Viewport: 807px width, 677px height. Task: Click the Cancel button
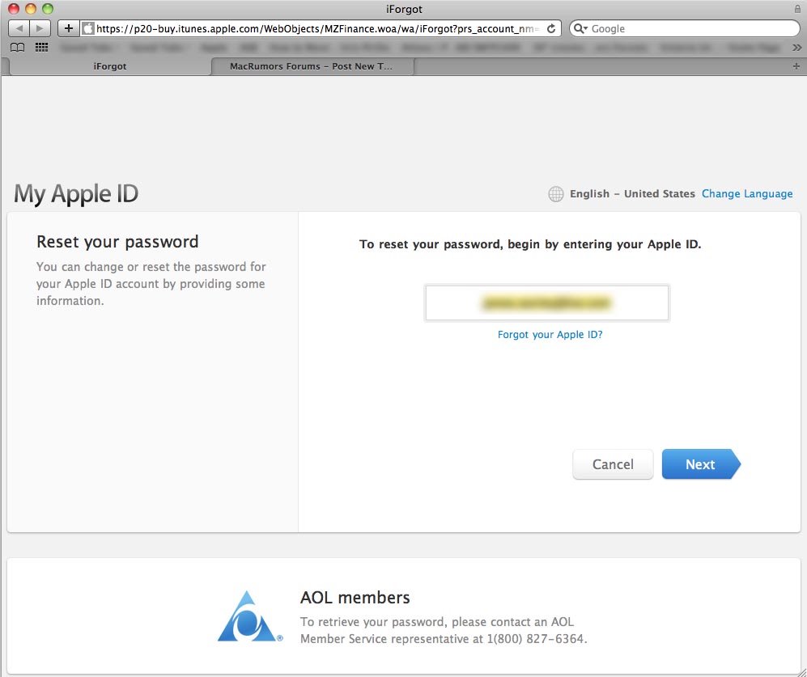tap(613, 464)
